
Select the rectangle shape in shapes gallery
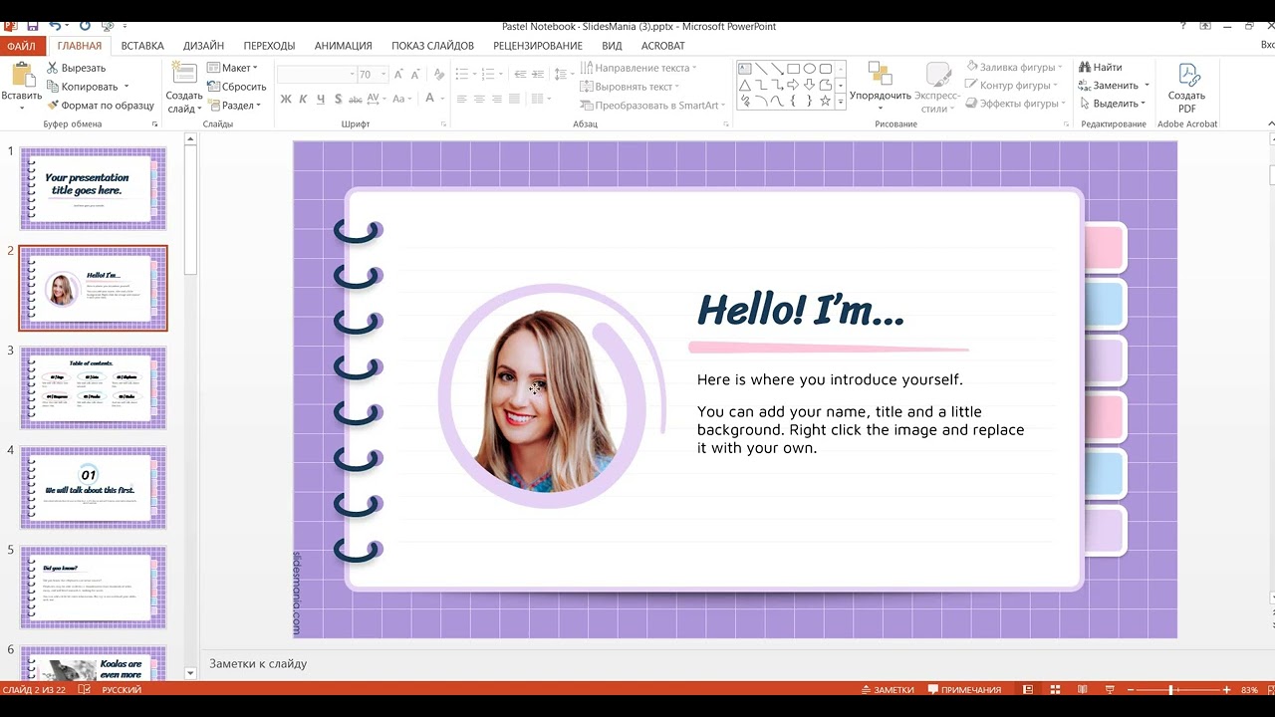793,69
